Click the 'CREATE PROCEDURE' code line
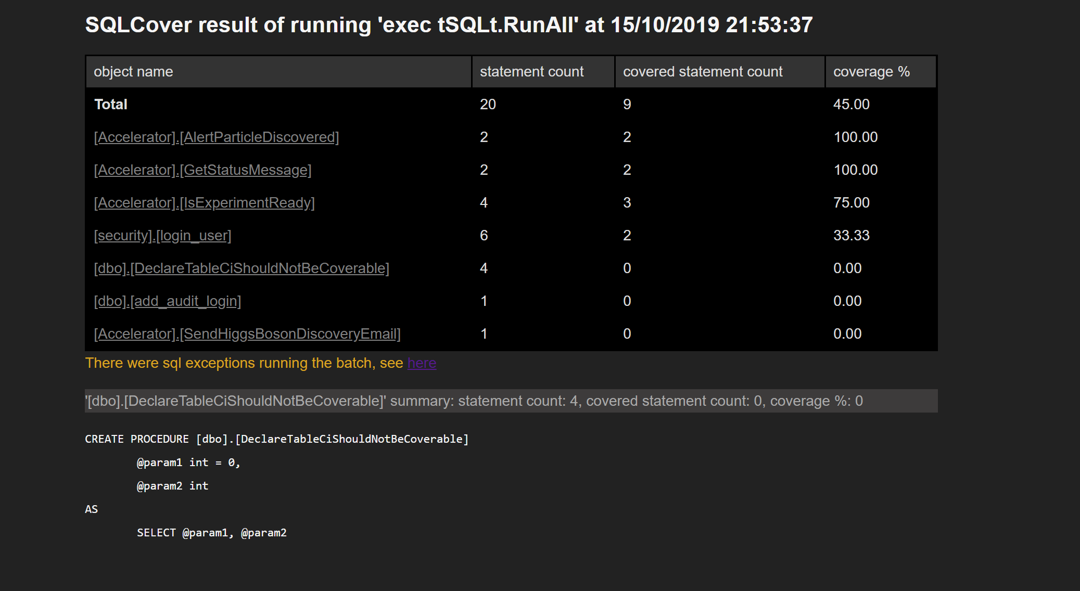 (277, 439)
